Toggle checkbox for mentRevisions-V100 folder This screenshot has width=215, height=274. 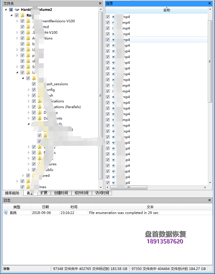[x=22, y=21]
